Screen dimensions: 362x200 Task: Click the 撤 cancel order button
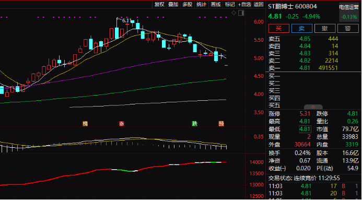click(325, 28)
